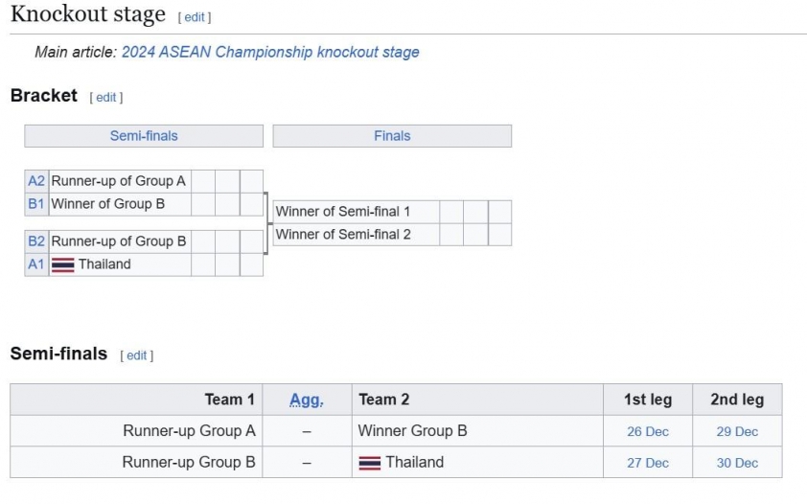Follow the A1 seed link
The height and width of the screenshot is (504, 807).
pos(36,264)
